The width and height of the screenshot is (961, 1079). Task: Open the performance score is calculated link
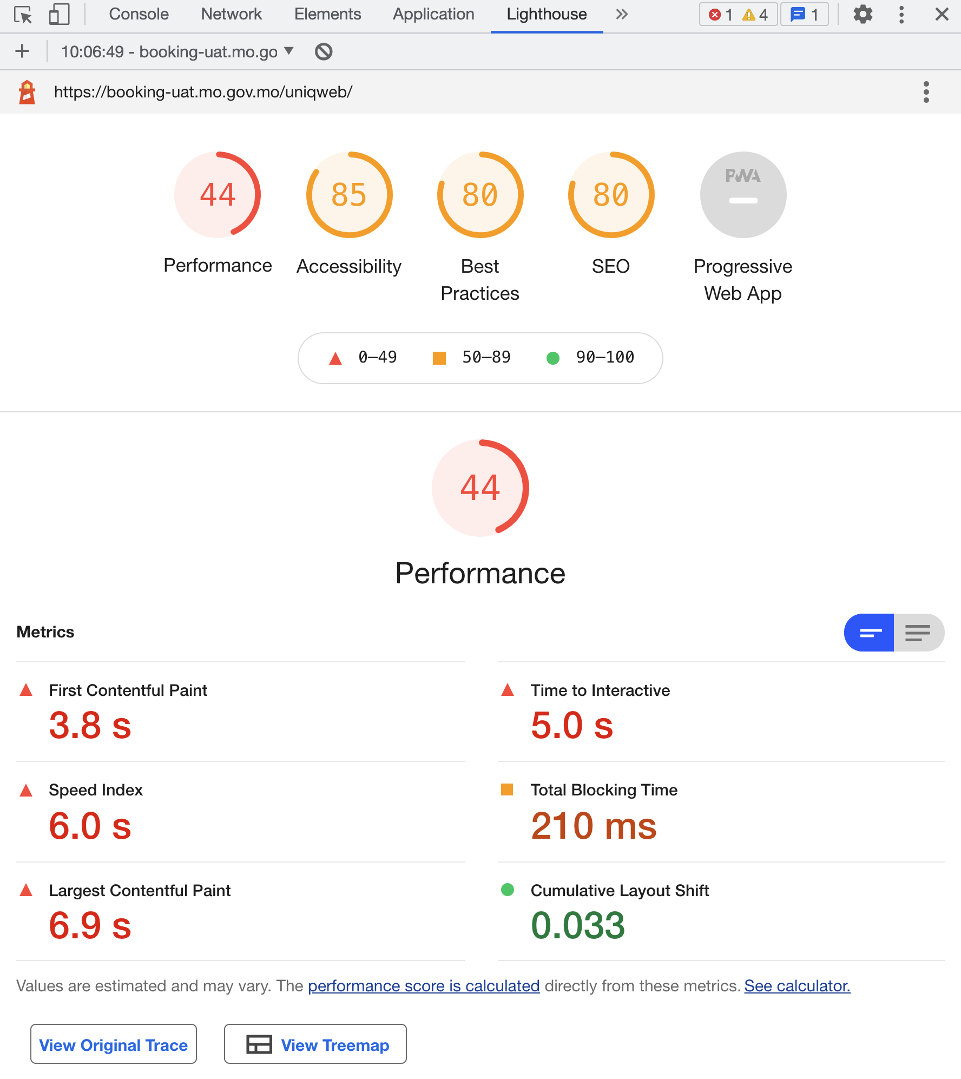coord(424,986)
